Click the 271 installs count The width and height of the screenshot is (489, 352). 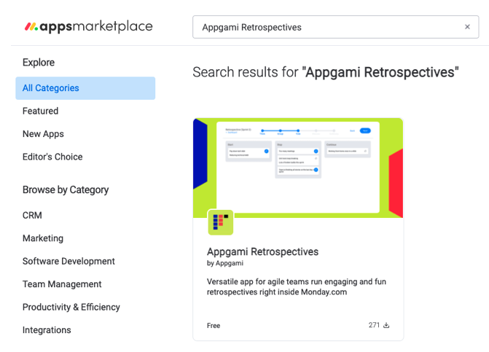[x=374, y=325]
